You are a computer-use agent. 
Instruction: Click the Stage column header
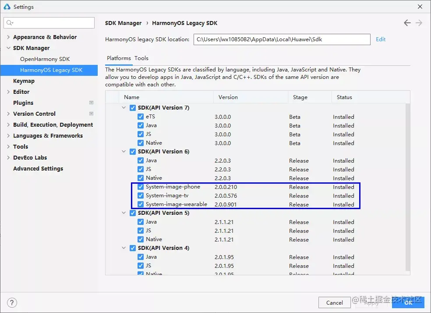(x=310, y=97)
